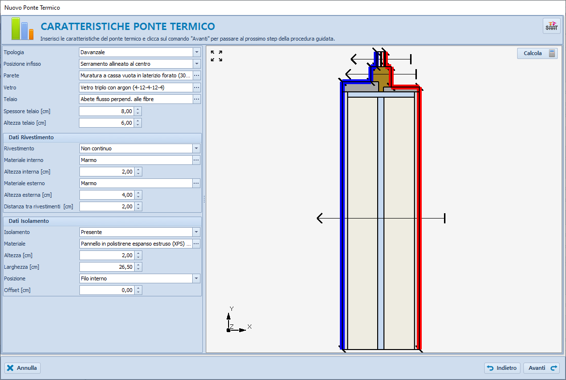This screenshot has width=566, height=380.
Task: Open Parete material browser ellipsis button
Action: click(197, 75)
